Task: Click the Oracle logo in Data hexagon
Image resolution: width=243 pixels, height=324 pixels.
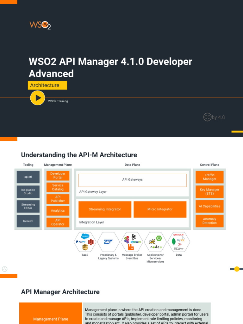Action: click(178, 235)
